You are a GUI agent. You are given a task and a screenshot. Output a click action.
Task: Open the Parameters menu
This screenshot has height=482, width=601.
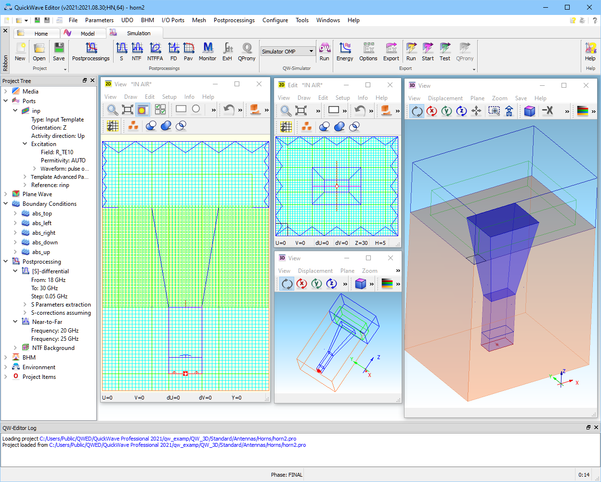[x=99, y=20]
